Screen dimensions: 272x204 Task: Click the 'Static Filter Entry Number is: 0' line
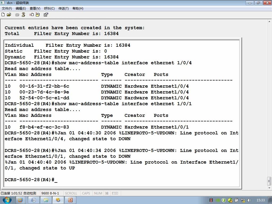point(56,51)
